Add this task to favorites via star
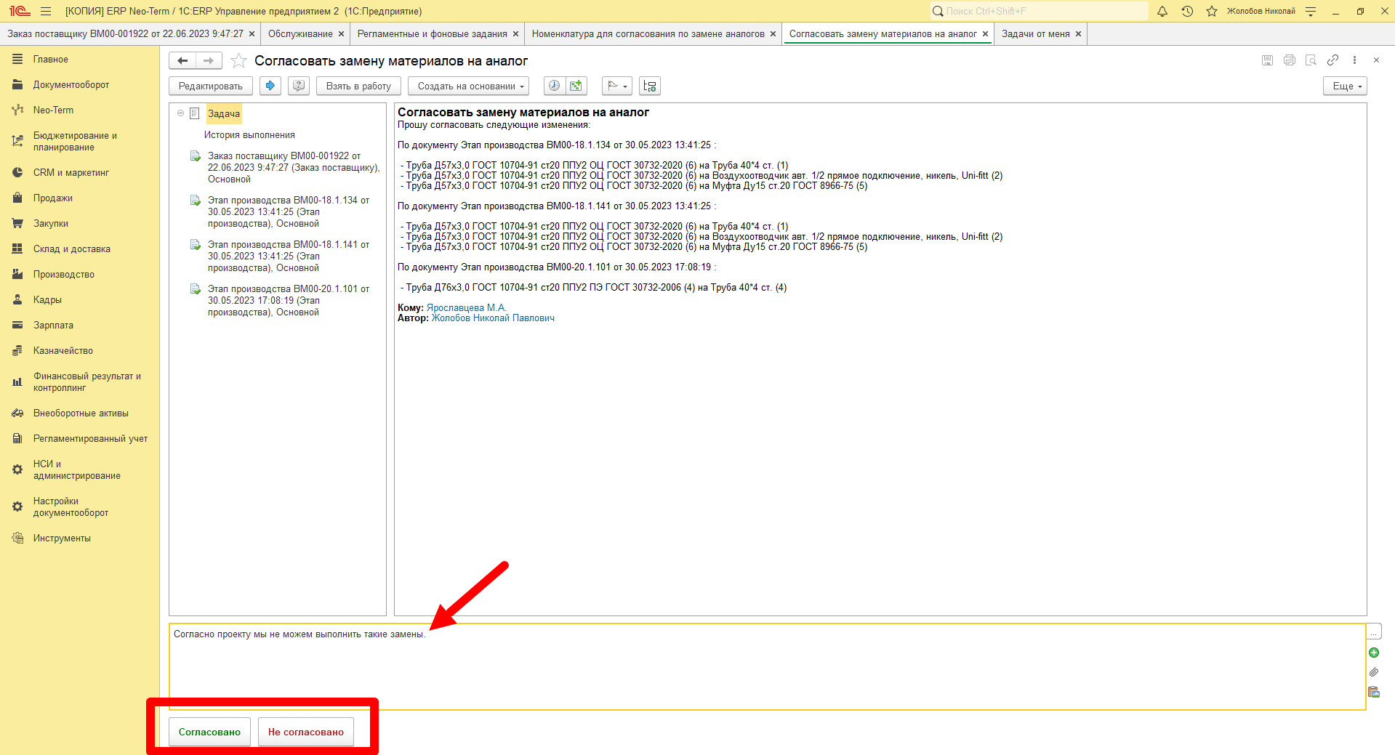The width and height of the screenshot is (1395, 755). click(x=238, y=61)
